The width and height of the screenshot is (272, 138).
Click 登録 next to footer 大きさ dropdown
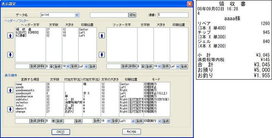(166, 66)
